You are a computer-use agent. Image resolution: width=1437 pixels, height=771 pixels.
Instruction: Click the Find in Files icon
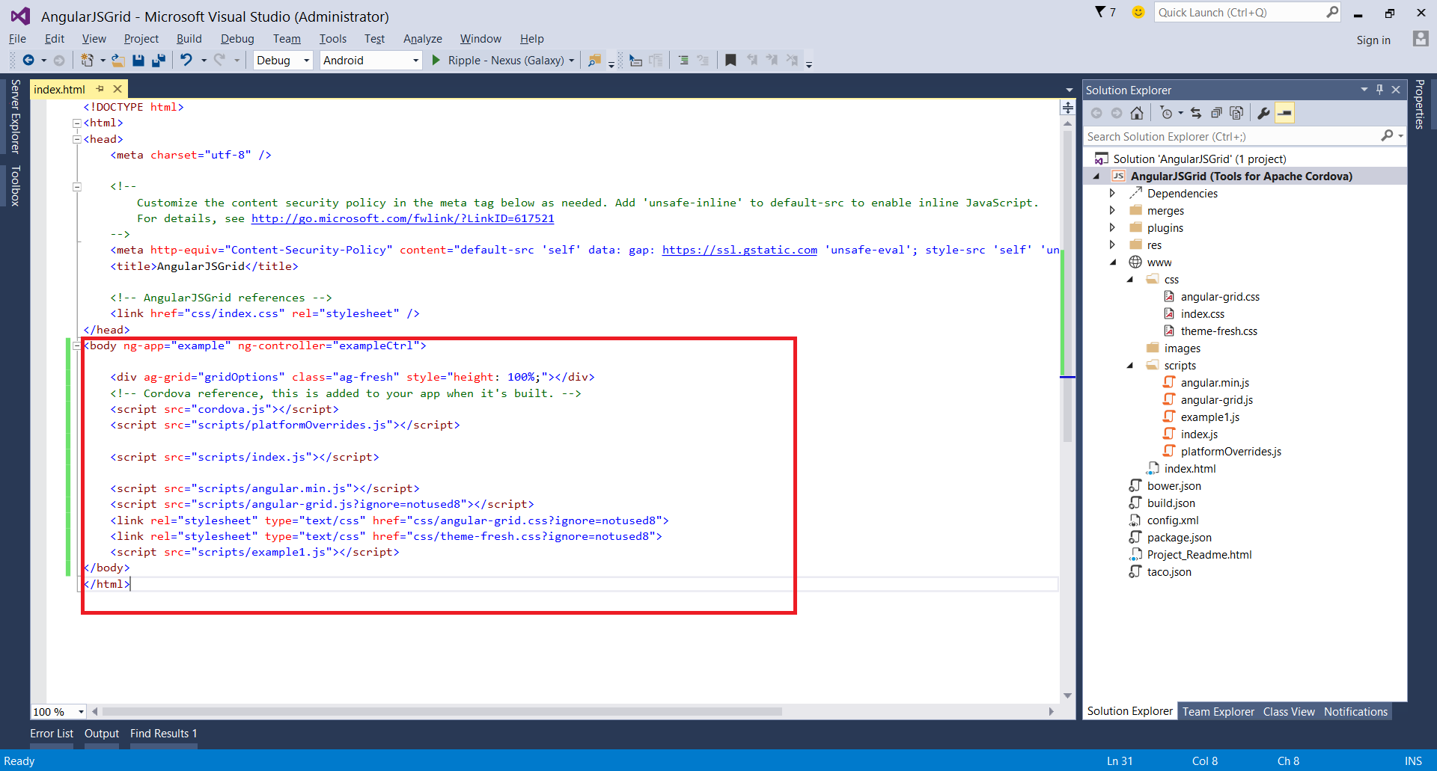[x=594, y=61]
